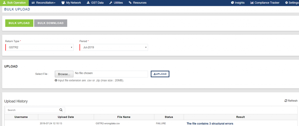Click Browse to choose a file
Viewport: 299px width, 126px height.
64,74
